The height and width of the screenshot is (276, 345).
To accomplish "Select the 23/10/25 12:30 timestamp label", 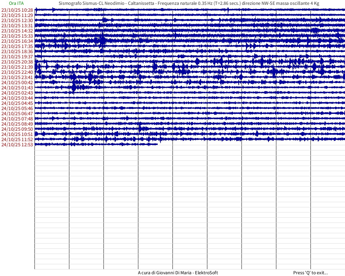I will [x=17, y=20].
